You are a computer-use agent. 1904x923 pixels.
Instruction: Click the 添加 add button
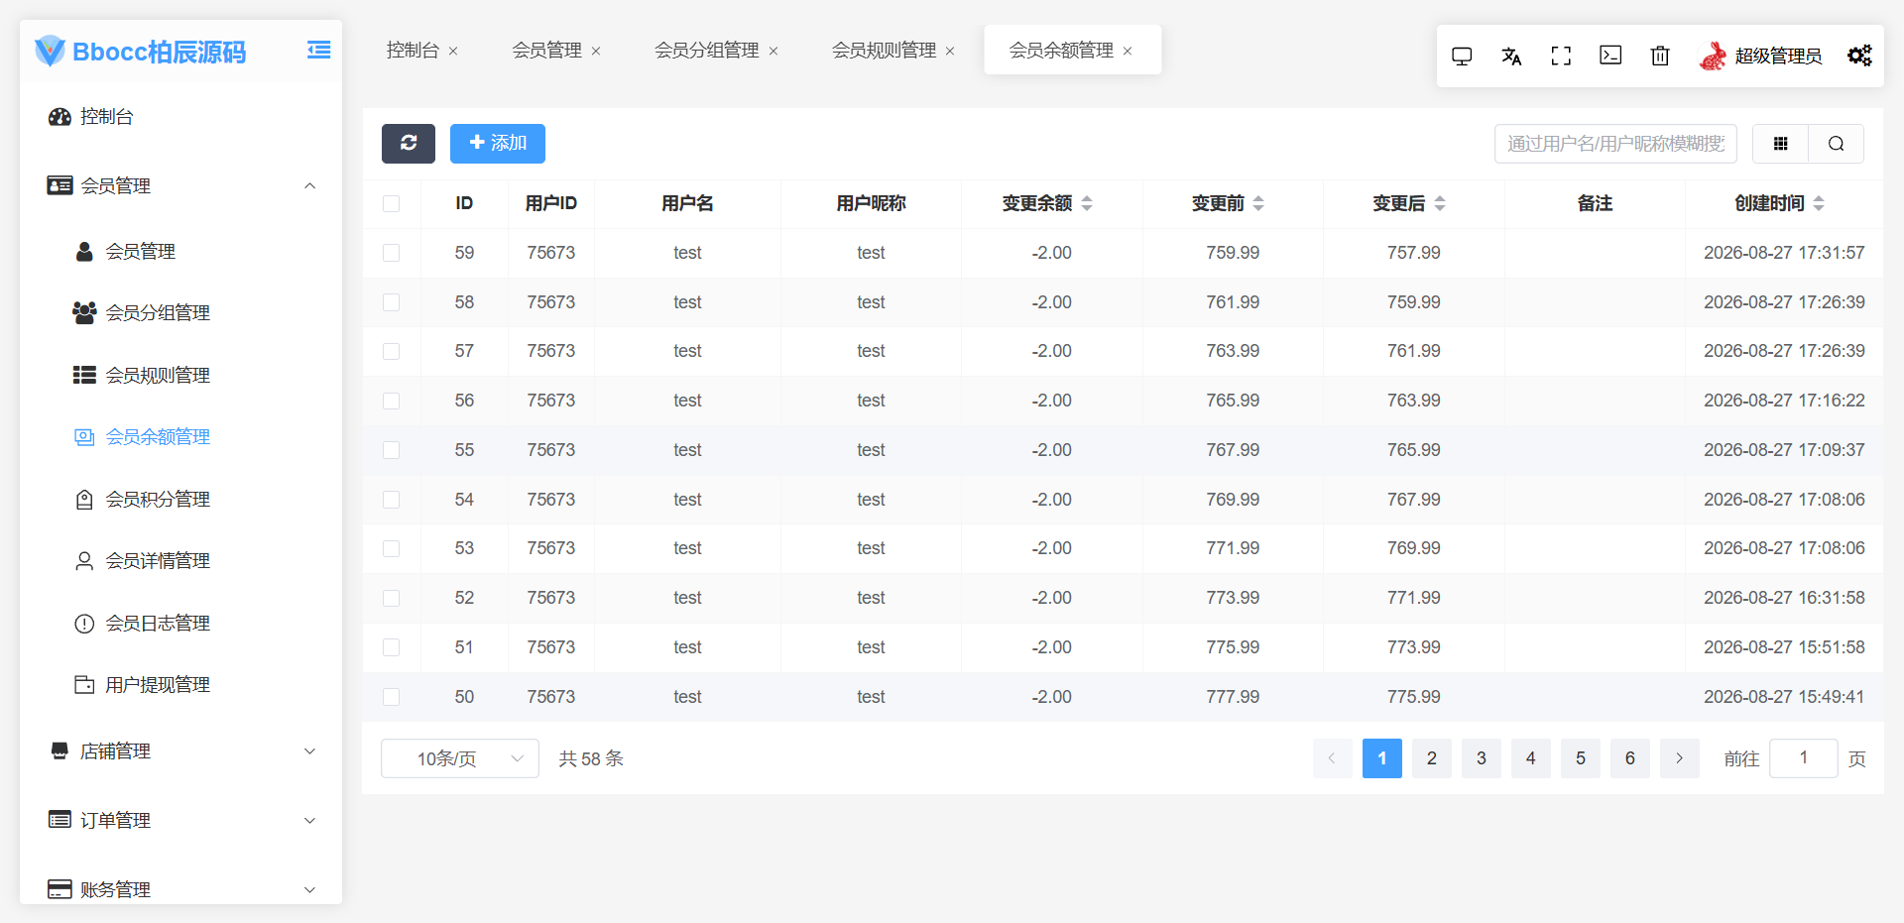[x=498, y=143]
